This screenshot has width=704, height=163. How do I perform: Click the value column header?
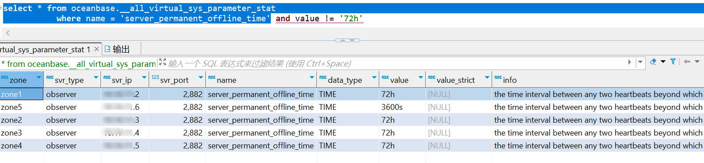pyautogui.click(x=402, y=80)
